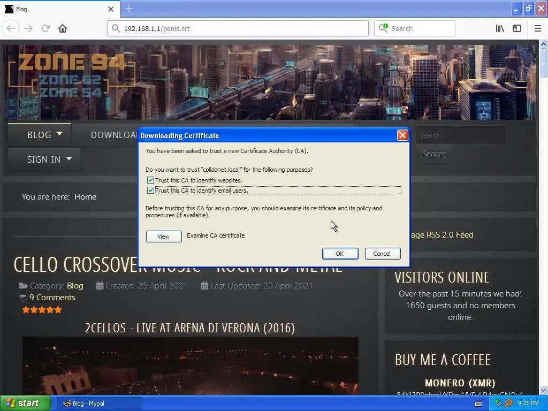Minimize the Mypal browser window
This screenshot has width=548, height=411.
[x=516, y=9]
